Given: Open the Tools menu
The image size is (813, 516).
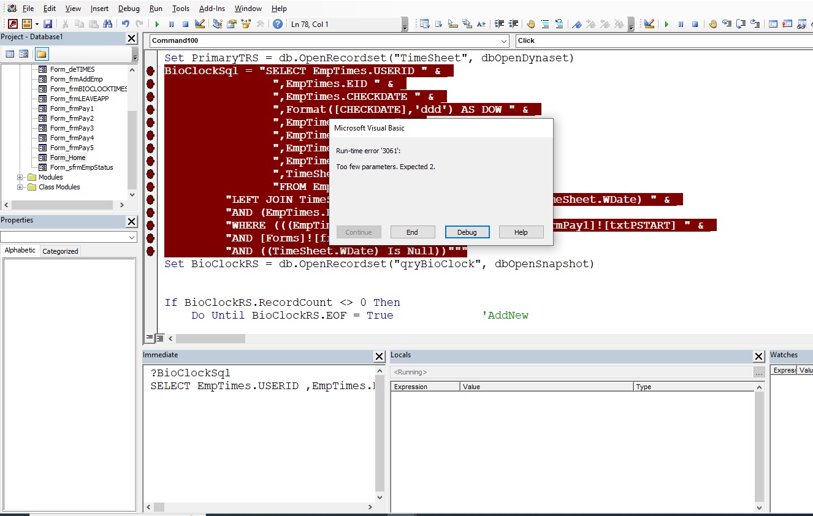Looking at the screenshot, I should pos(181,9).
